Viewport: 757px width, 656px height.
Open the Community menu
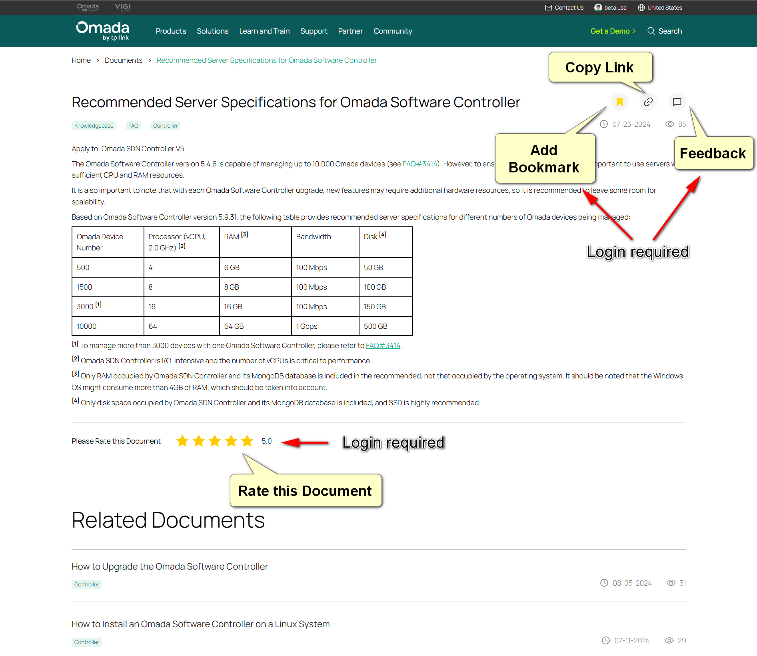(x=393, y=31)
